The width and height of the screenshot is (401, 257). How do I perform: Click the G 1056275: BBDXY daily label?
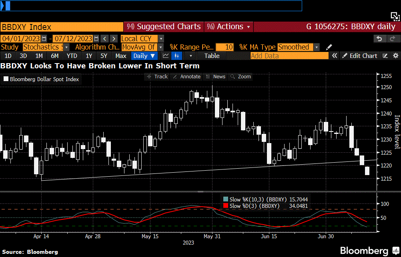(x=351, y=26)
